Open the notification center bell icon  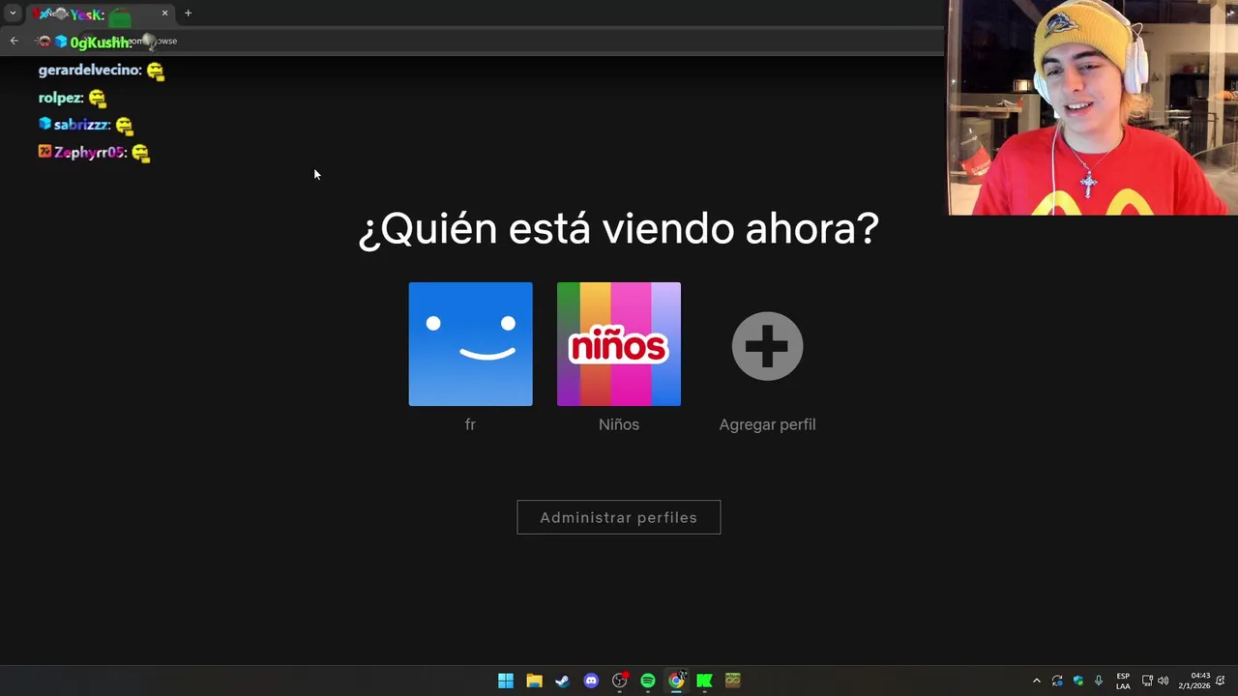pyautogui.click(x=1221, y=681)
